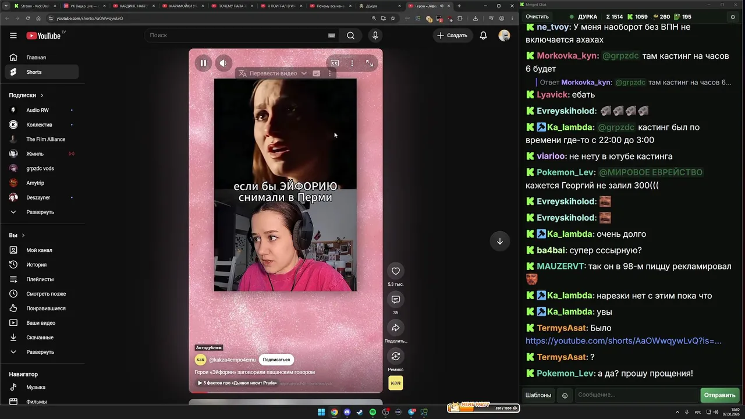This screenshot has width=745, height=419.
Task: Pause the Shorts video
Action: pyautogui.click(x=203, y=63)
